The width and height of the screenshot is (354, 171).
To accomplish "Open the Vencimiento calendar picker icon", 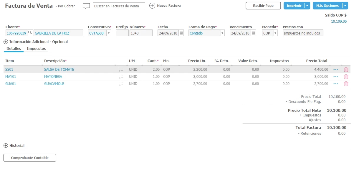I will coord(253,33).
